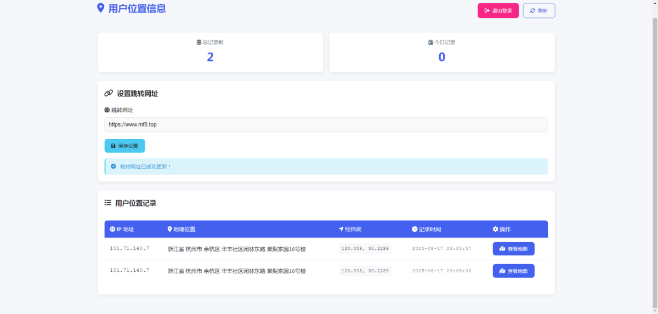Click the 用户位置信息 page title

pos(137,8)
